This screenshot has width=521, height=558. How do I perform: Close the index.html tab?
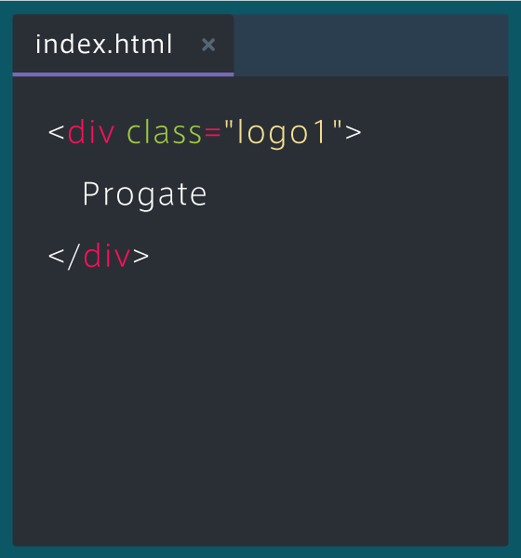pos(208,45)
